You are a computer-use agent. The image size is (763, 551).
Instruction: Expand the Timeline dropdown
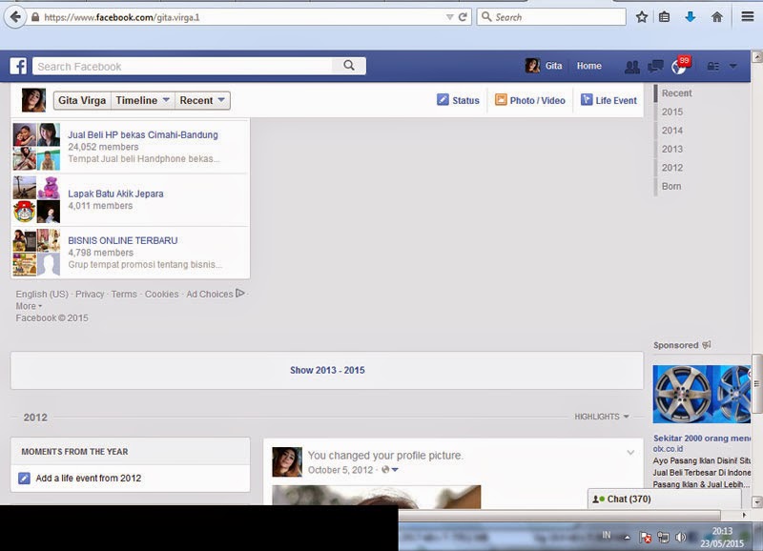[x=142, y=101]
